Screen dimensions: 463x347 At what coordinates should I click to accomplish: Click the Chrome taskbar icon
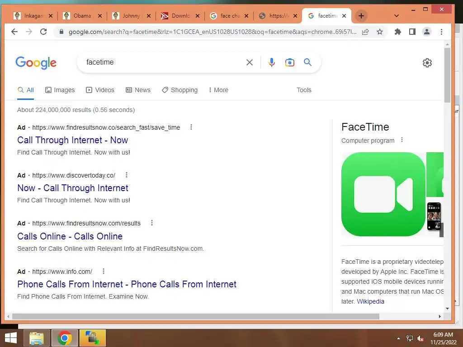coord(65,338)
